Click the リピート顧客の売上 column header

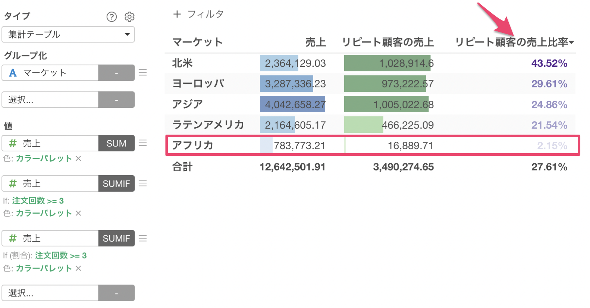(x=388, y=42)
